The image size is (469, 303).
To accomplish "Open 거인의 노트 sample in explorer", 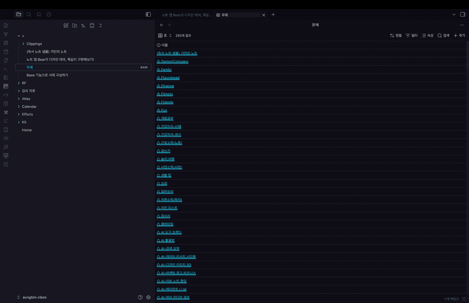I will click(47, 52).
